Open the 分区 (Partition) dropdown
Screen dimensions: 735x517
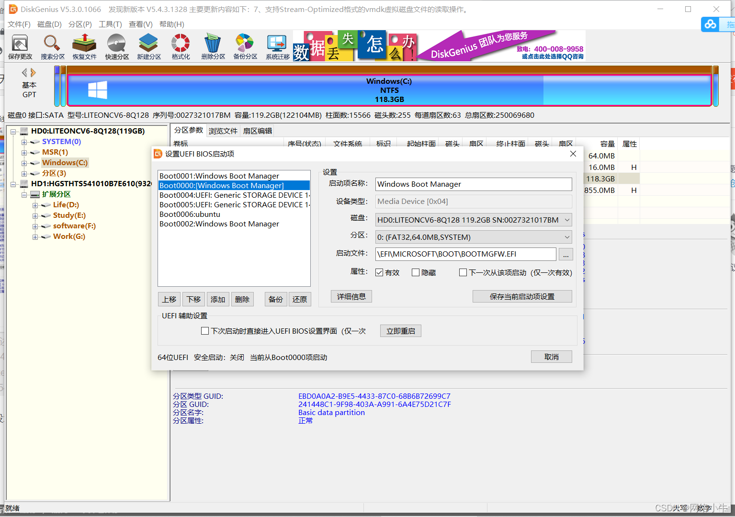474,237
